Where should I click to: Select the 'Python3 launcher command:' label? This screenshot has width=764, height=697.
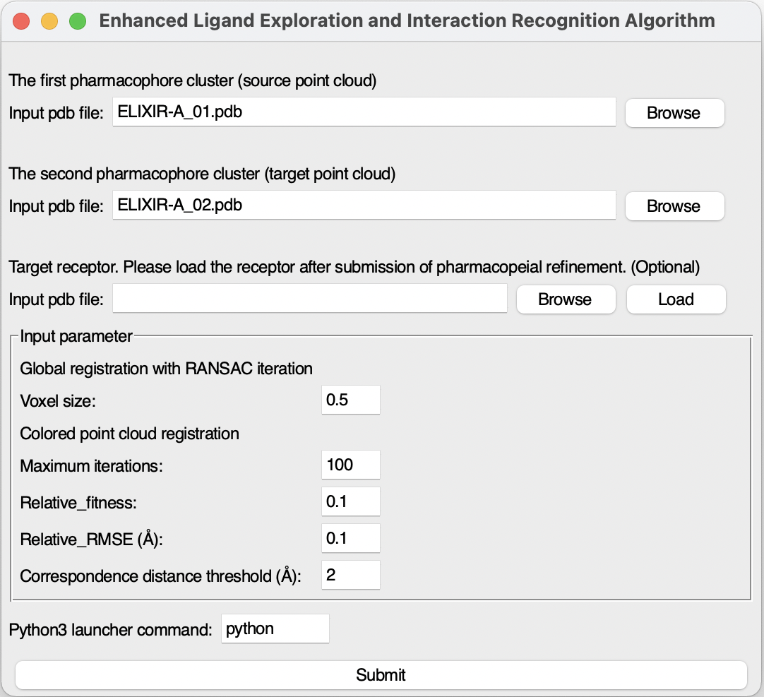[x=111, y=630]
